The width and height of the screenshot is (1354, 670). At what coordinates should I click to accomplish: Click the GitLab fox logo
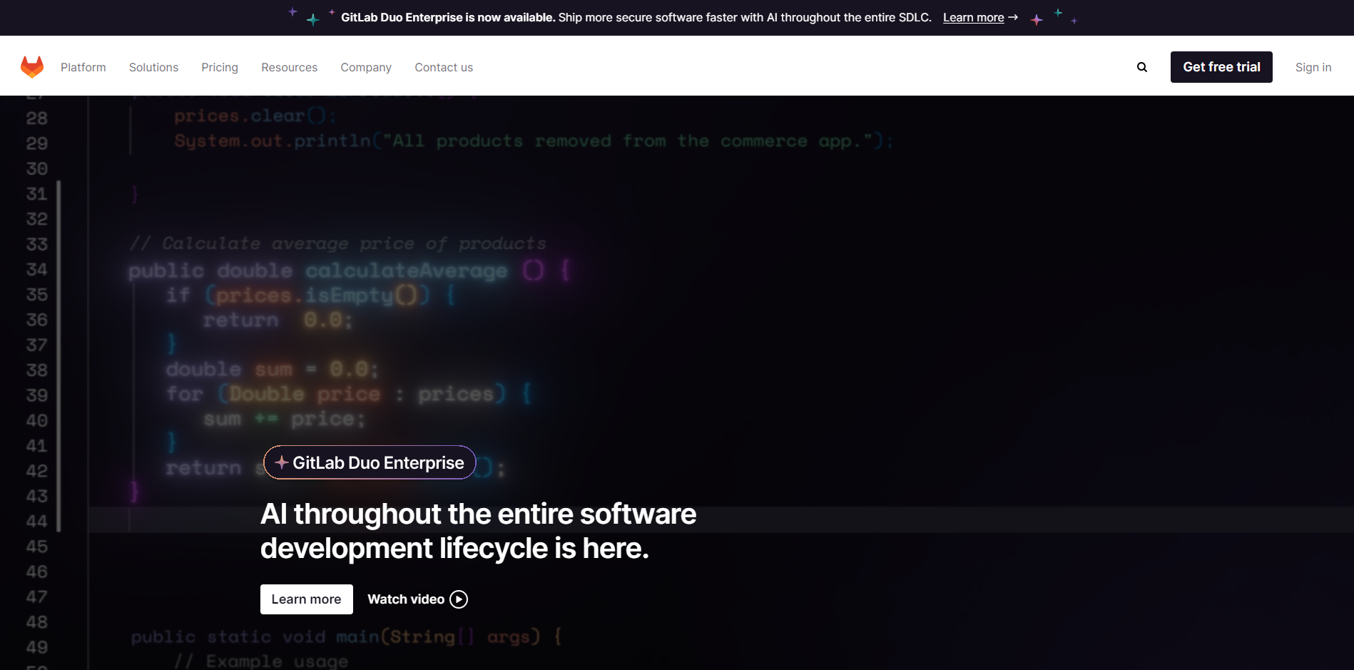[32, 67]
